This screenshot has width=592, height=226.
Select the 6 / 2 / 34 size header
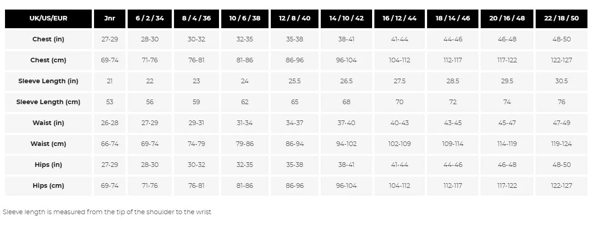click(x=150, y=19)
